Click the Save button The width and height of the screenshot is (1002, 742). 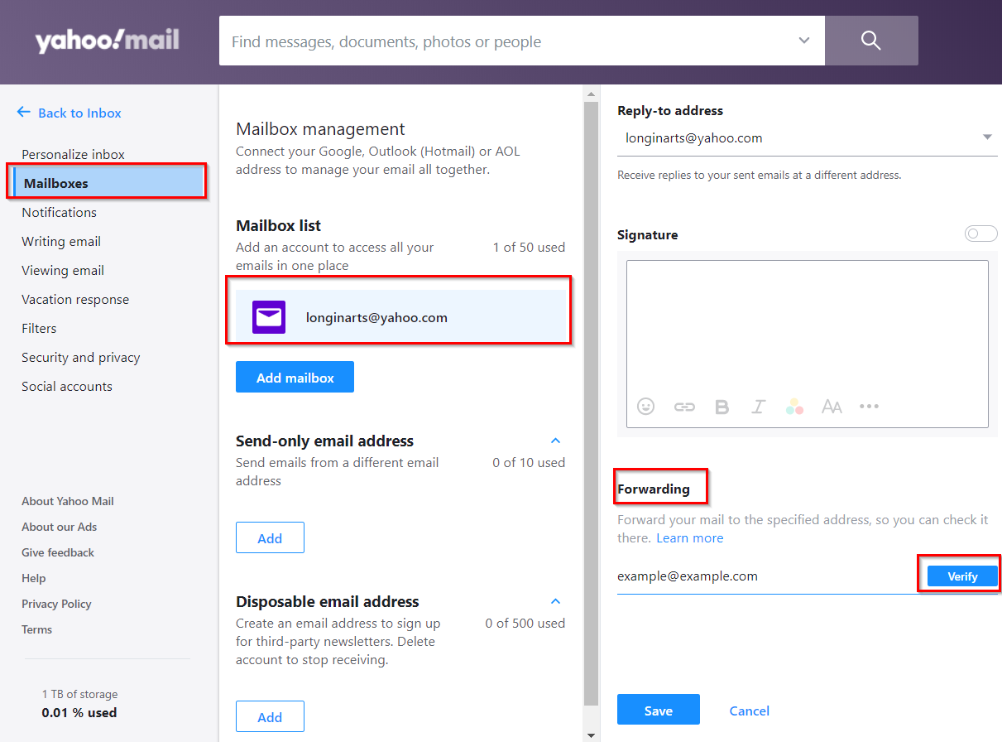pyautogui.click(x=659, y=710)
